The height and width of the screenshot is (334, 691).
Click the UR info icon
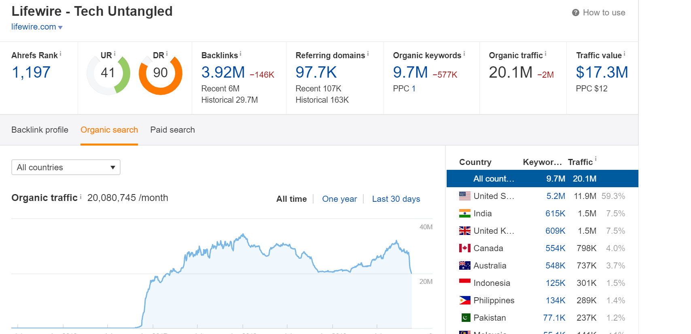(x=114, y=53)
